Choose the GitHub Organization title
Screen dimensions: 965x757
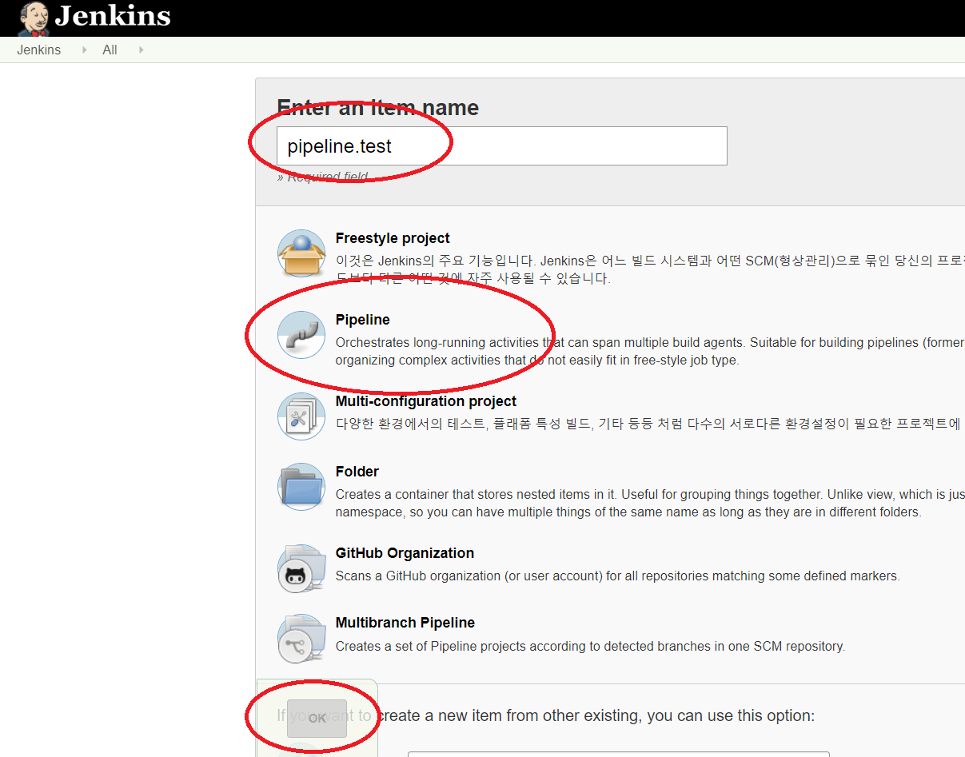coord(405,553)
